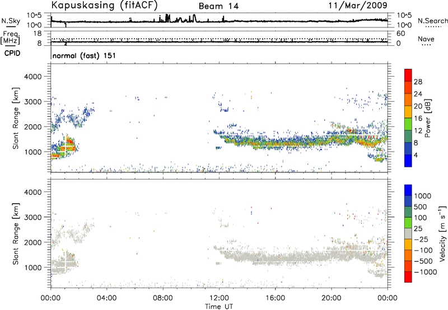This screenshot has width=448, height=310.
Task: Click the "24" power colorbar value
Action: point(418,94)
